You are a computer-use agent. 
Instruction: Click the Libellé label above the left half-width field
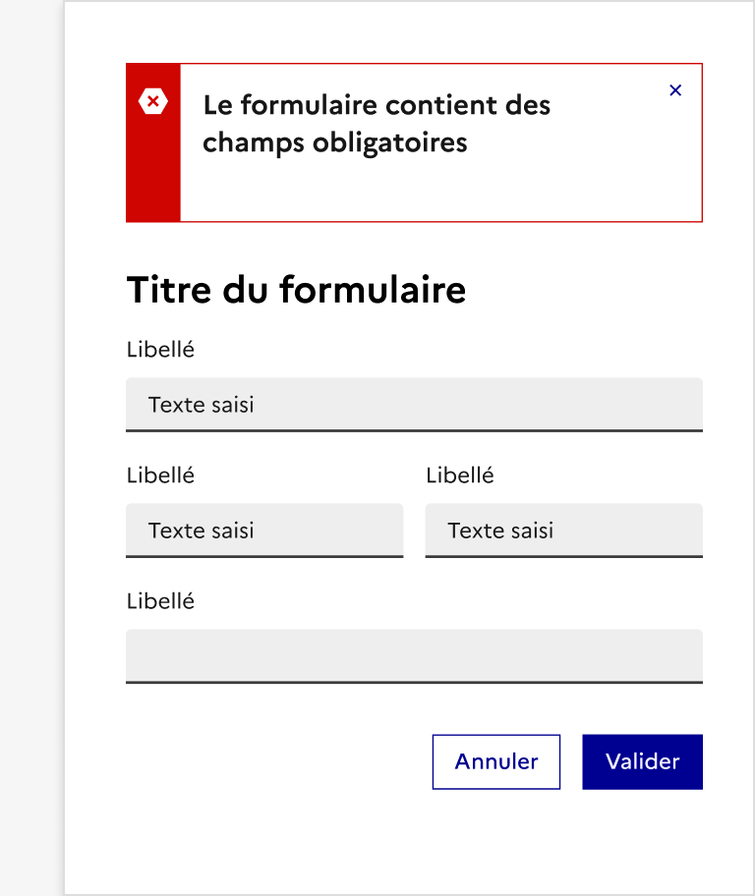point(160,476)
